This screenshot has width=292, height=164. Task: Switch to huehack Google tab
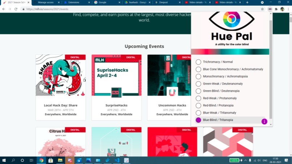pos(138,3)
